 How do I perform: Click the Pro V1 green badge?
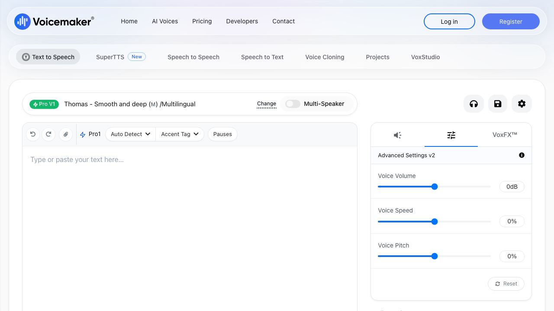tap(44, 104)
